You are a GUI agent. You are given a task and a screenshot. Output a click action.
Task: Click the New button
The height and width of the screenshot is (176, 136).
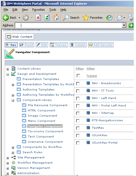(11, 45)
